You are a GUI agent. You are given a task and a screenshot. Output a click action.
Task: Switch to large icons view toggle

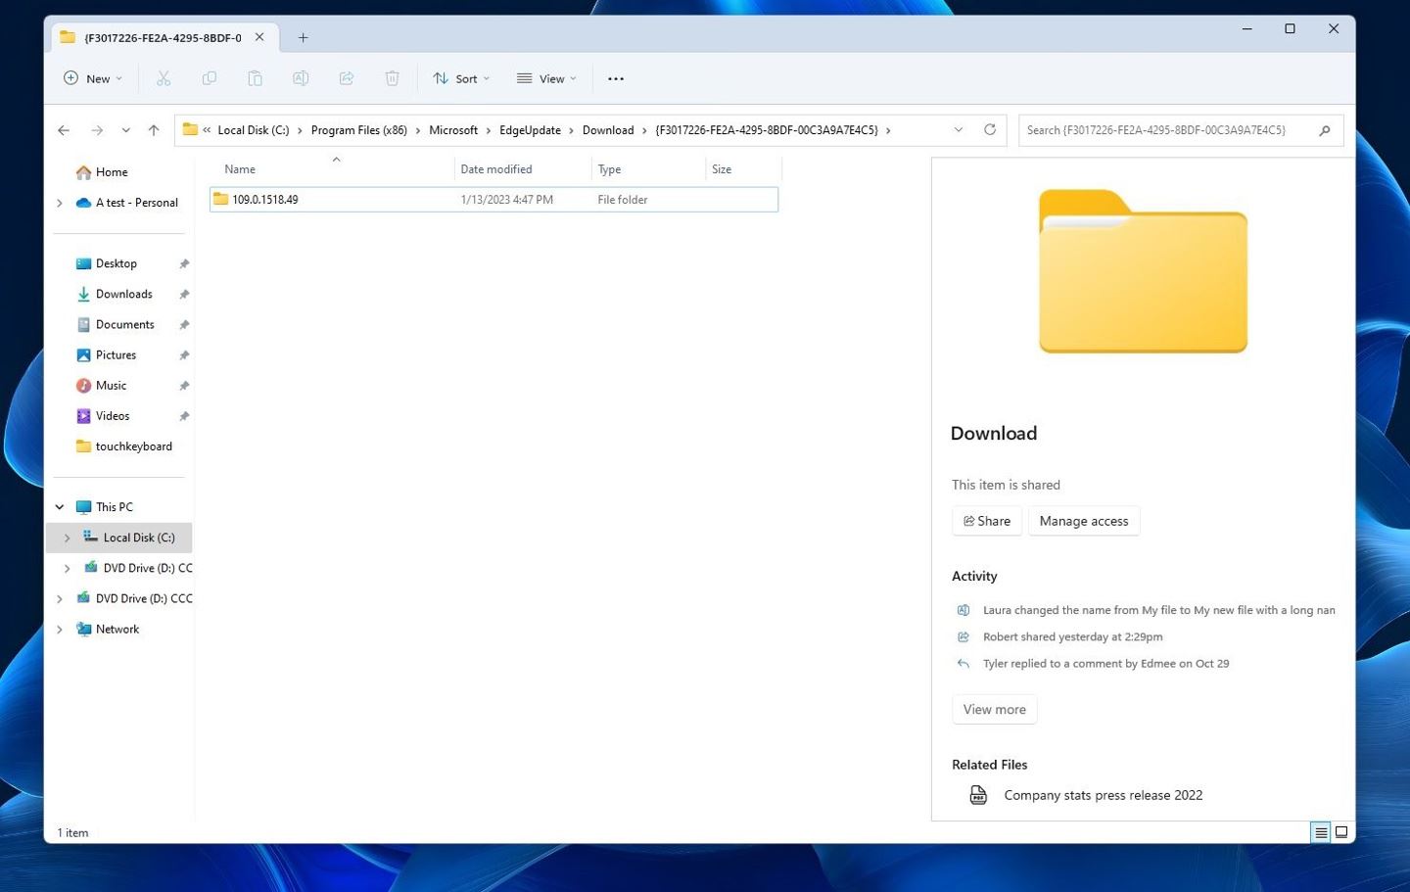tap(1341, 832)
